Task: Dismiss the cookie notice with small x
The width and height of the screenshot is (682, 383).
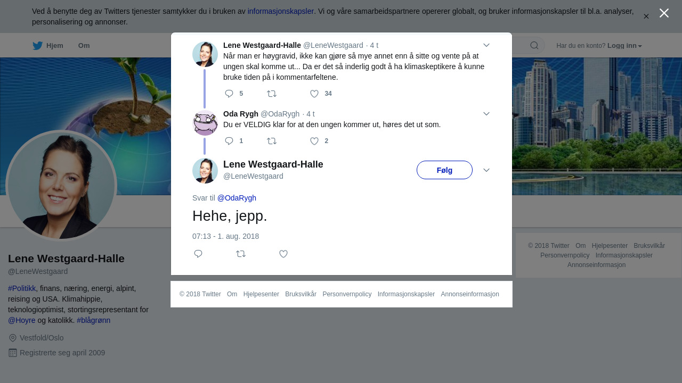Action: point(646,16)
